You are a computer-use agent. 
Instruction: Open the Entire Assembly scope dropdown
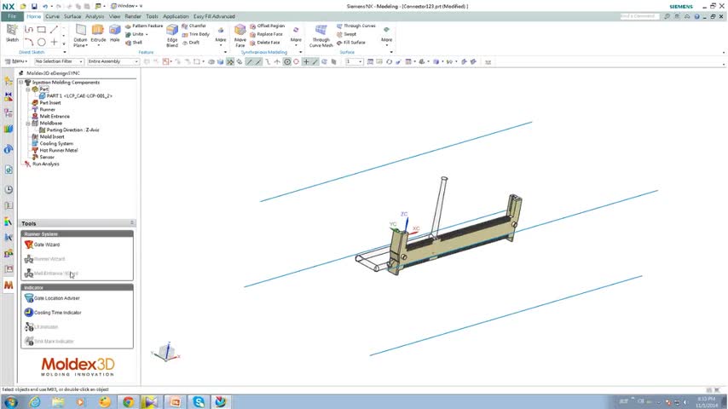pyautogui.click(x=113, y=61)
